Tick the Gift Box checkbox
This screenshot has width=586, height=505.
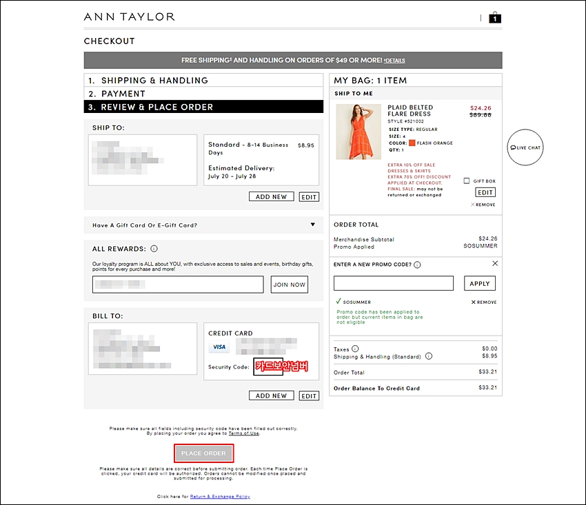coord(467,181)
